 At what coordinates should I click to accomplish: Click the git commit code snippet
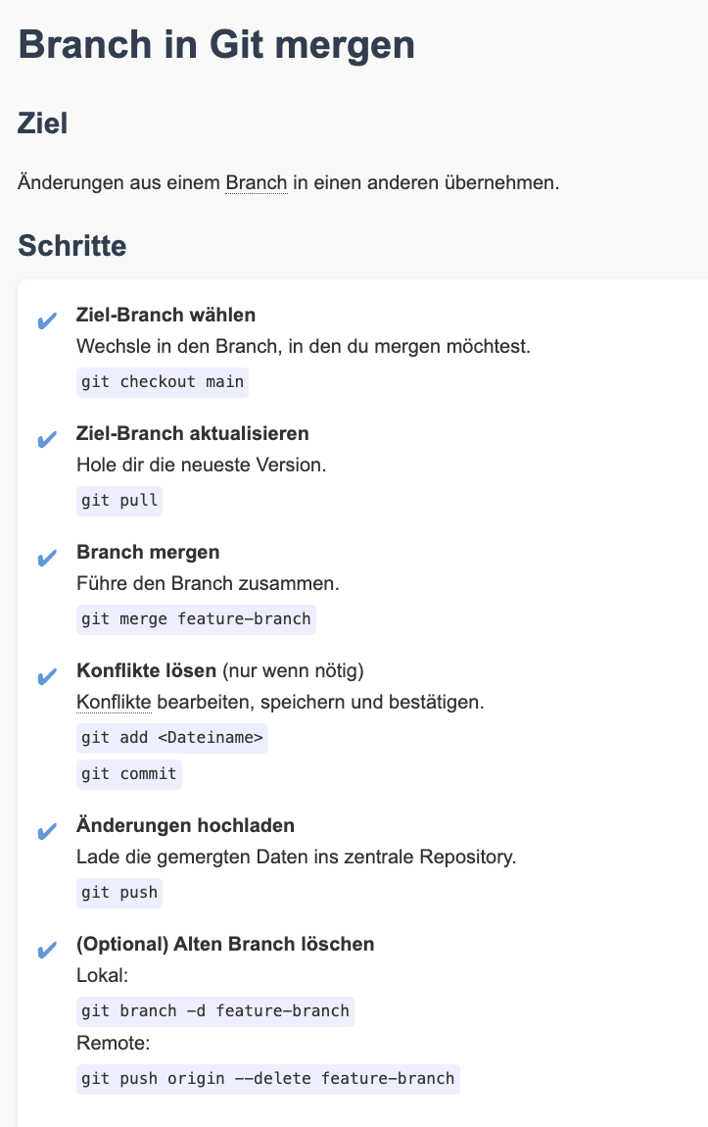(x=129, y=773)
